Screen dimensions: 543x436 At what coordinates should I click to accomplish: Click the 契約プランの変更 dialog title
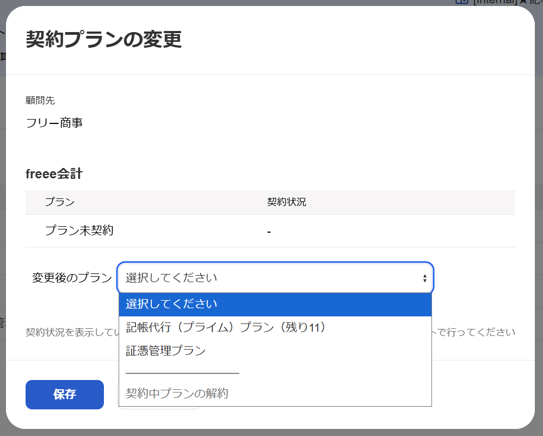[x=104, y=39]
